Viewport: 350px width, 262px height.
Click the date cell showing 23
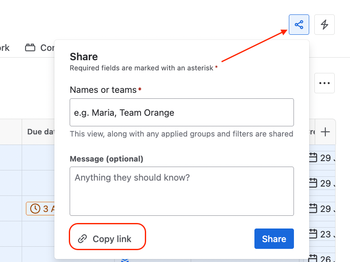point(322,234)
